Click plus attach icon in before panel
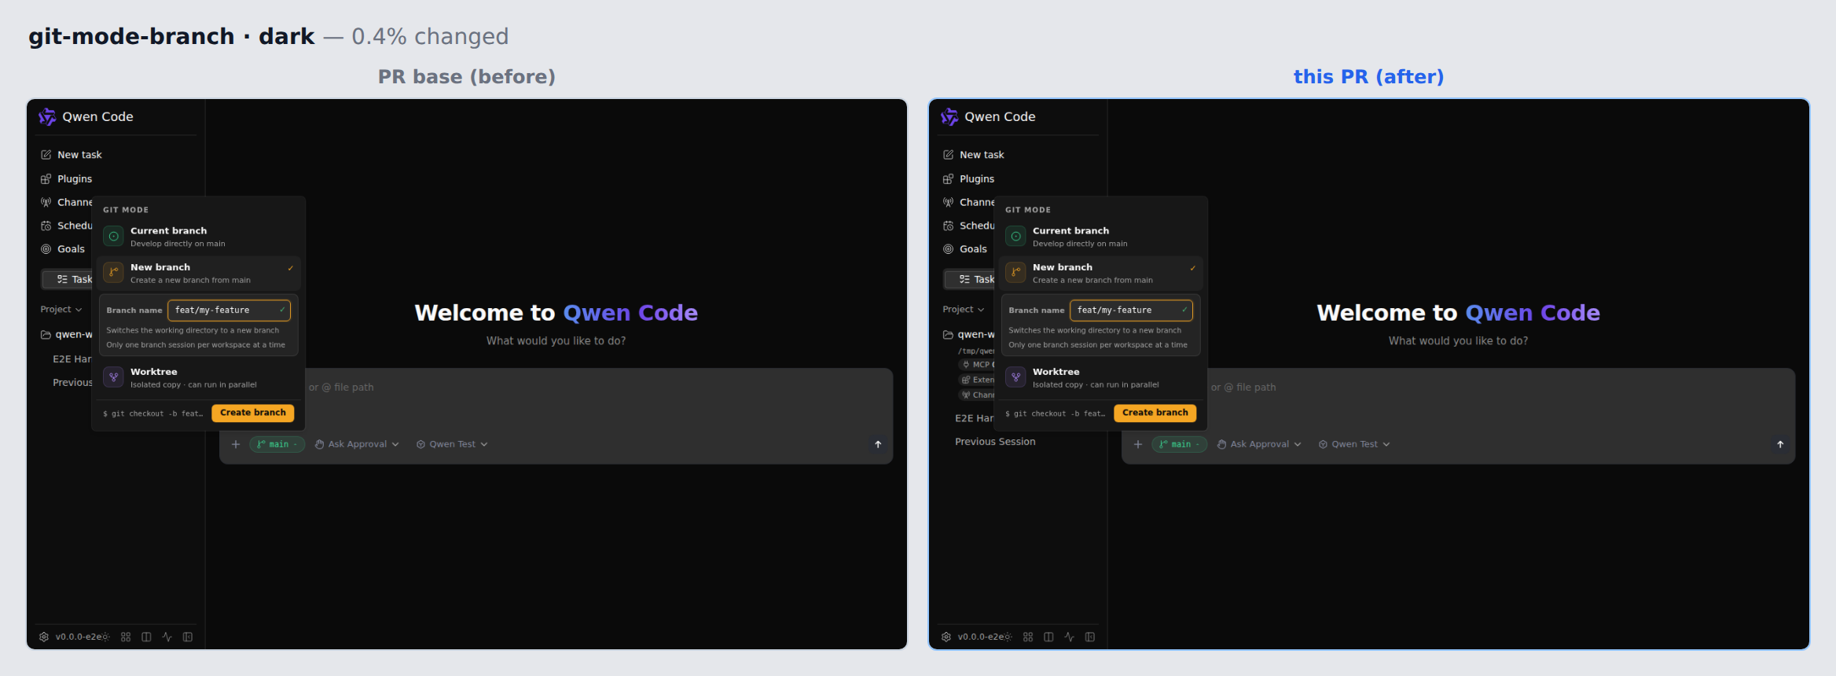Screen dimensions: 1836x676 tap(236, 444)
